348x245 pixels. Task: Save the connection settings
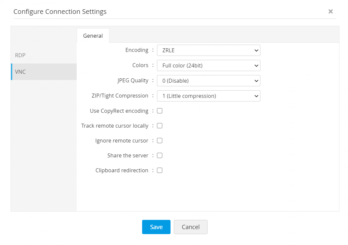156,227
